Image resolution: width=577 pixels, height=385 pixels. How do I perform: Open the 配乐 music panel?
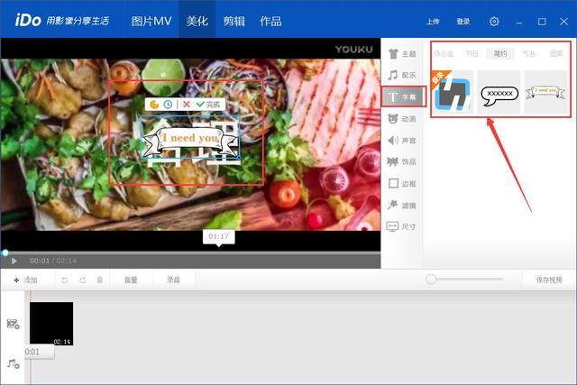tap(402, 75)
